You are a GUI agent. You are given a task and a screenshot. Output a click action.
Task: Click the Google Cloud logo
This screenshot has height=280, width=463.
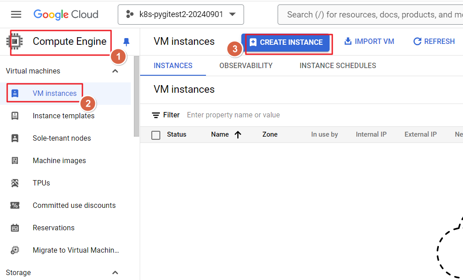tap(66, 14)
